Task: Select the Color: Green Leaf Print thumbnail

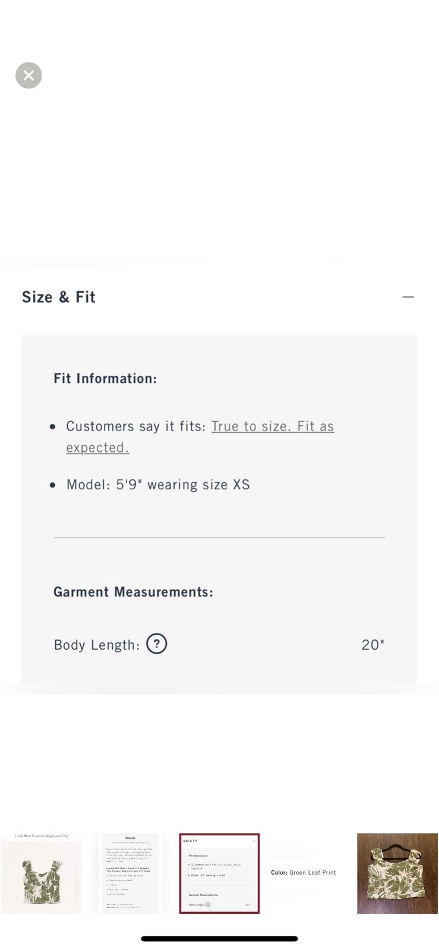Action: [x=304, y=873]
